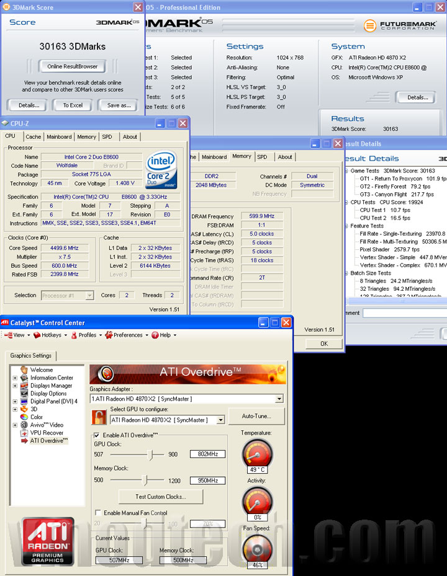This screenshot has width=447, height=576.
Task: Open the About tab in front CPU-Z window
Action: [130, 136]
